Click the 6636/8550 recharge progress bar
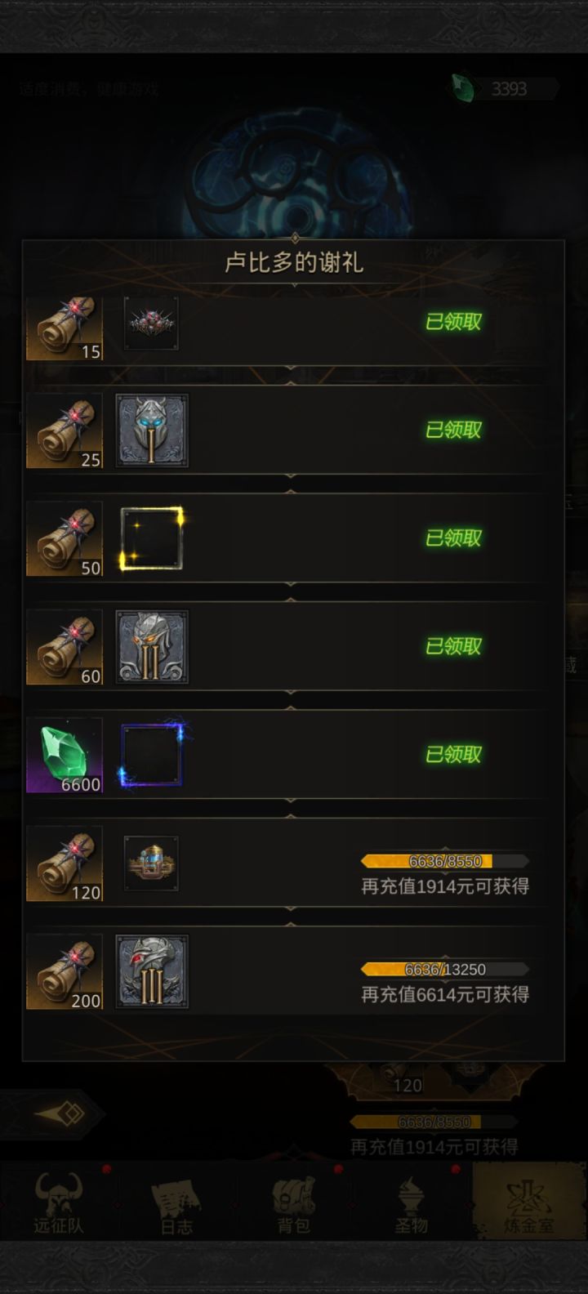The height and width of the screenshot is (1294, 588). coord(445,861)
